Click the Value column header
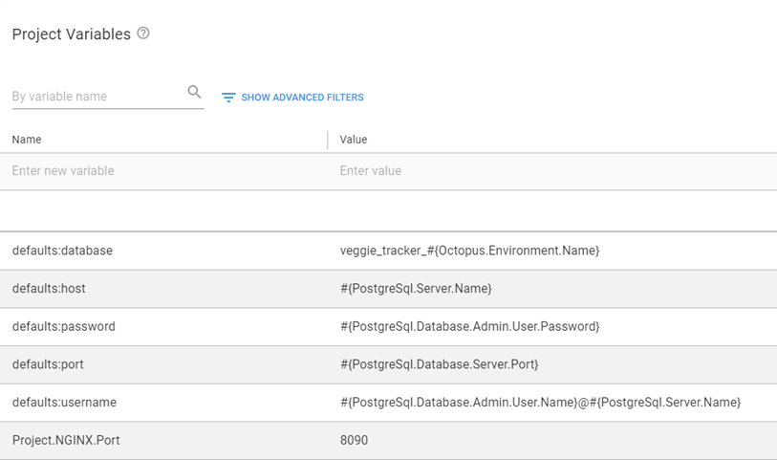The width and height of the screenshot is (777, 460). pyautogui.click(x=354, y=140)
